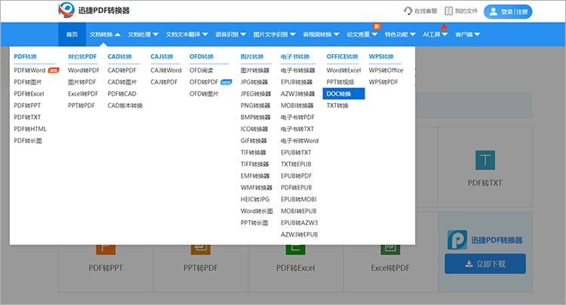Select 图片转PDF menu item
The height and width of the screenshot is (305, 566).
coord(82,82)
